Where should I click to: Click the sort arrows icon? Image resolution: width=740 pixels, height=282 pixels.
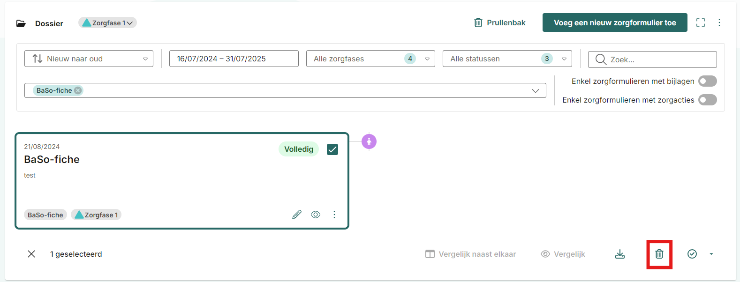click(x=38, y=59)
